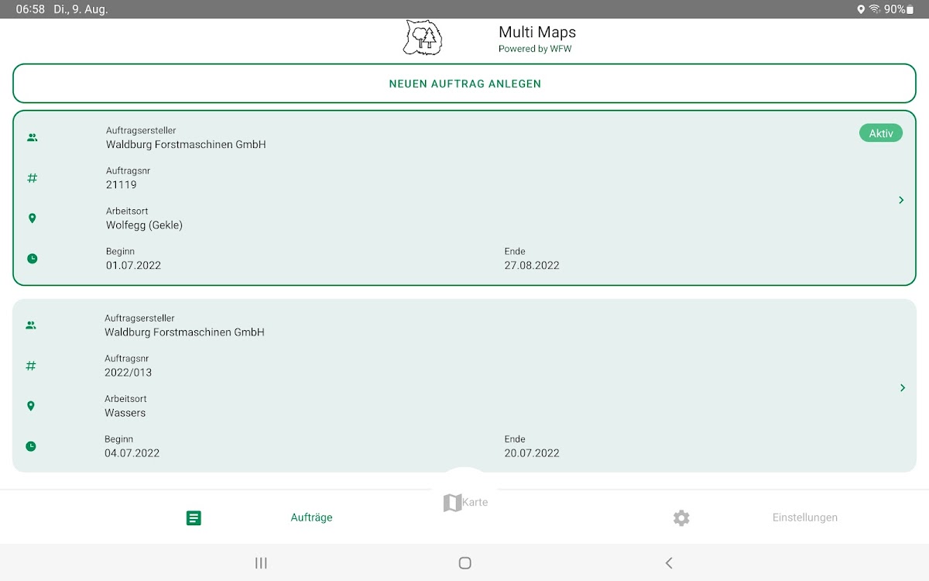Click the Einstellungen gear icon
The image size is (929, 581).
point(681,517)
